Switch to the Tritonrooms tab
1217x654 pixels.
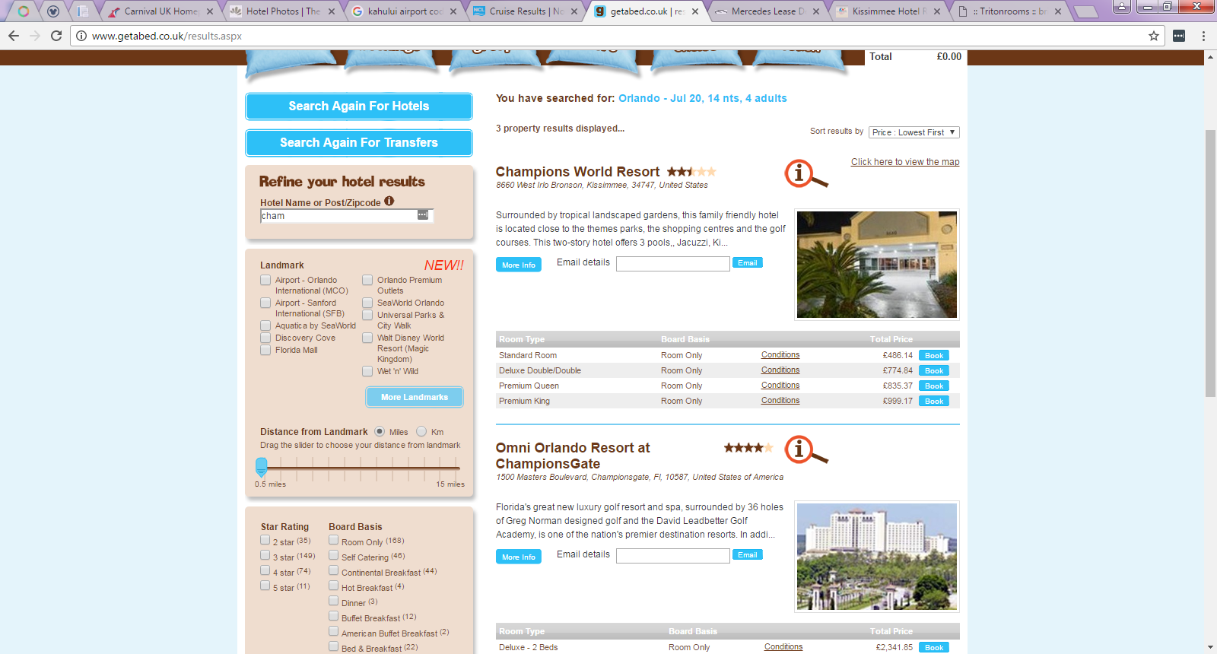click(x=1009, y=11)
